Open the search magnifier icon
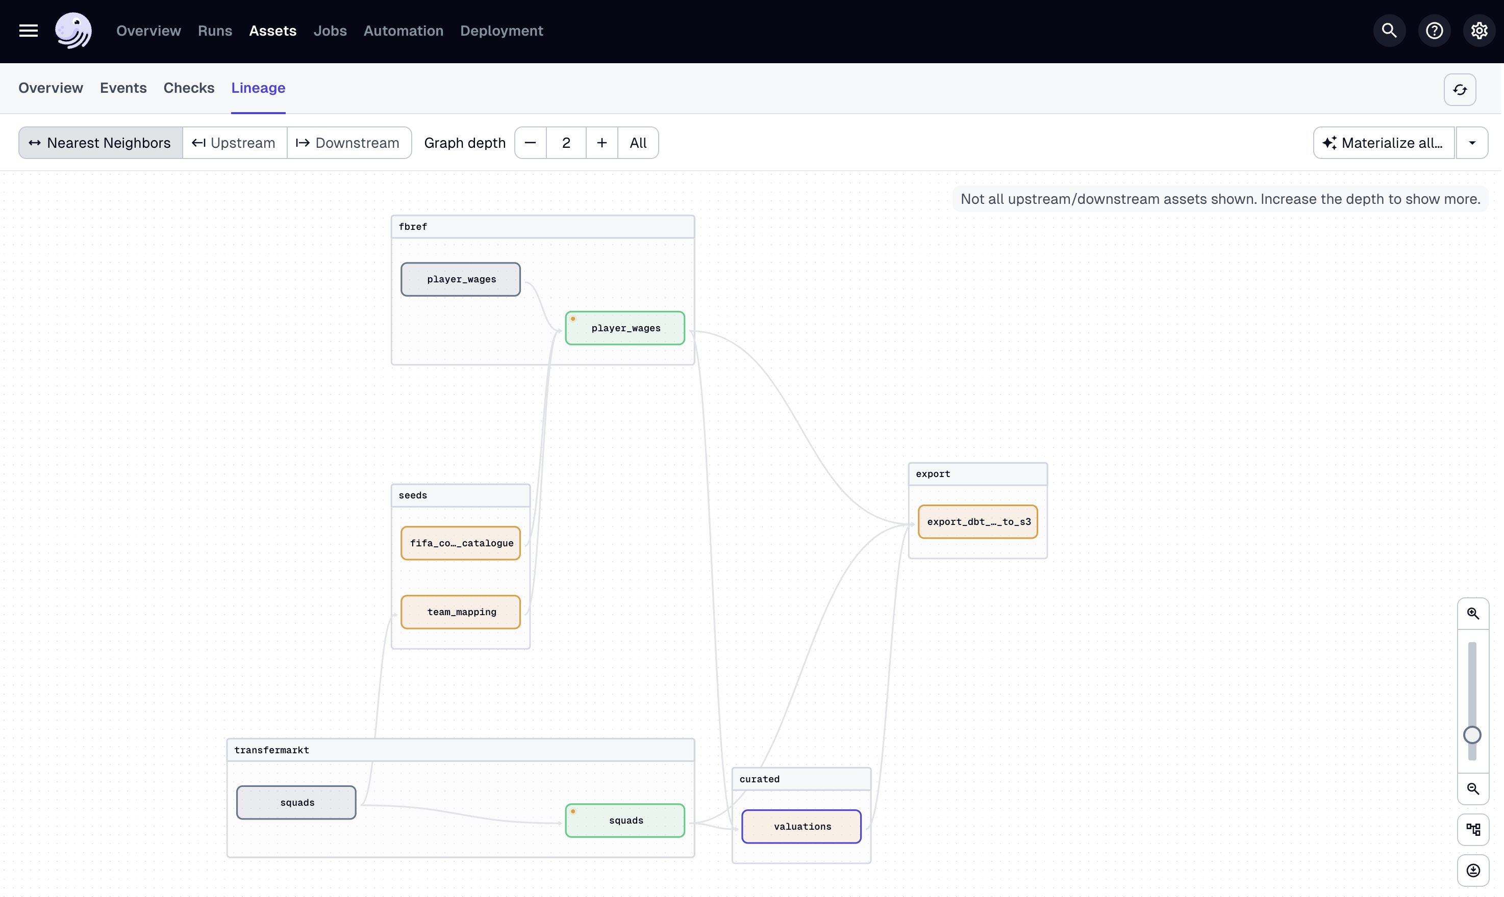The image size is (1504, 897). click(x=1389, y=31)
